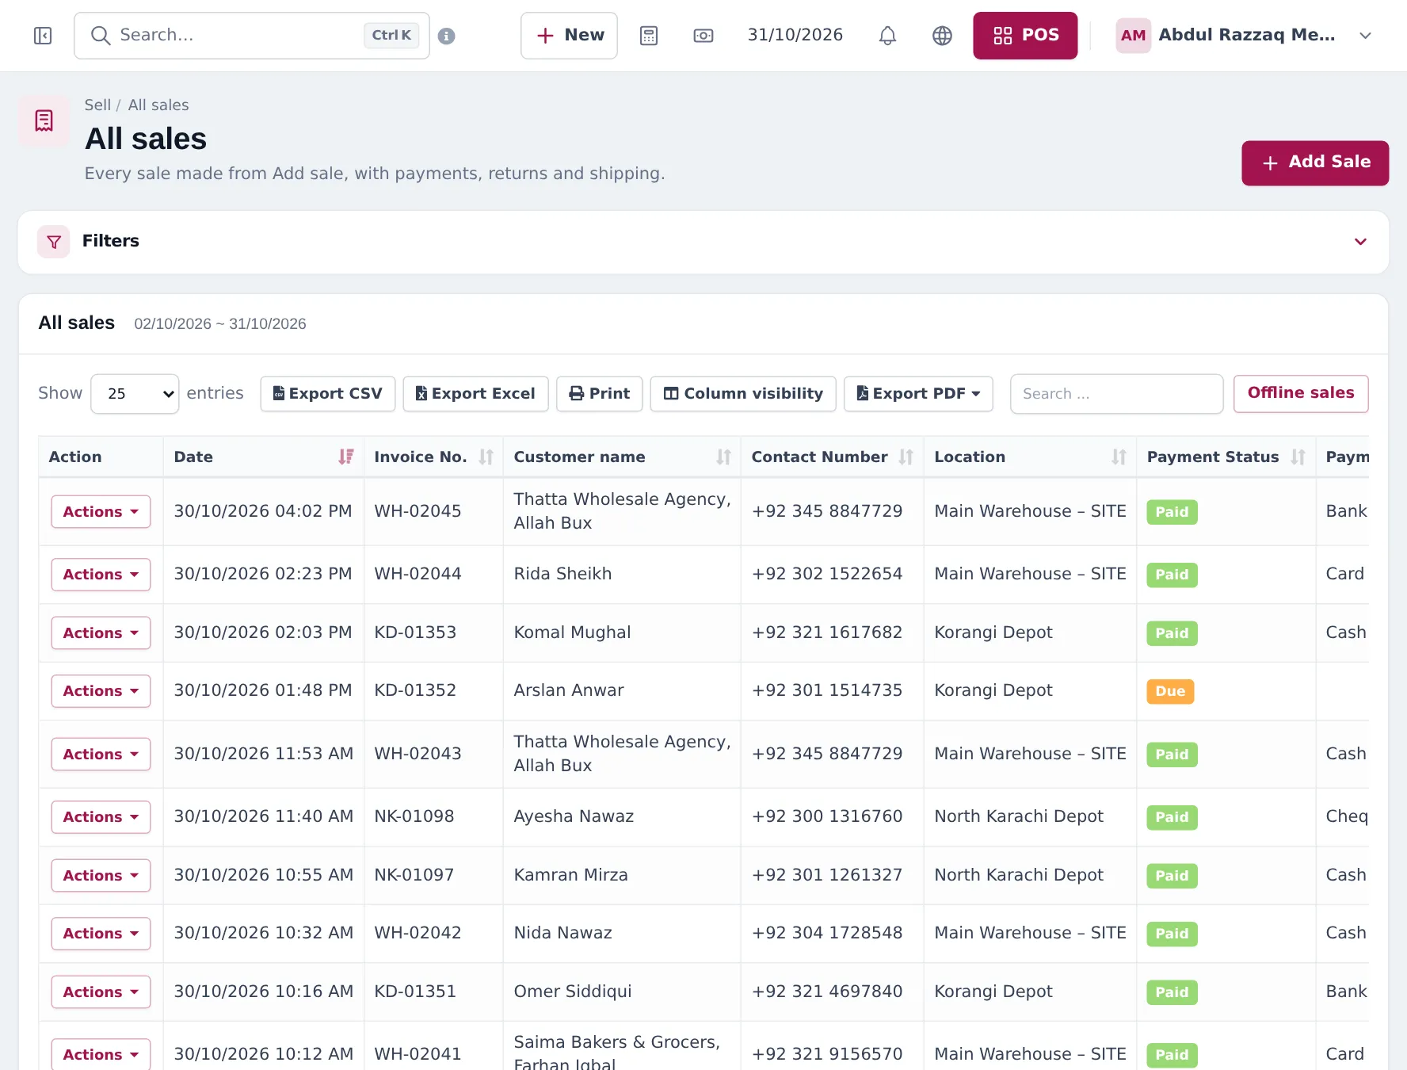This screenshot has height=1070, width=1407.
Task: Click Paid badge for Rida Sheikh
Action: (1172, 575)
